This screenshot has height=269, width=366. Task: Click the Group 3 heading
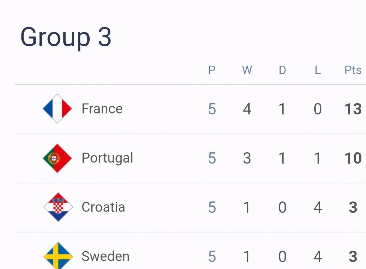click(66, 37)
